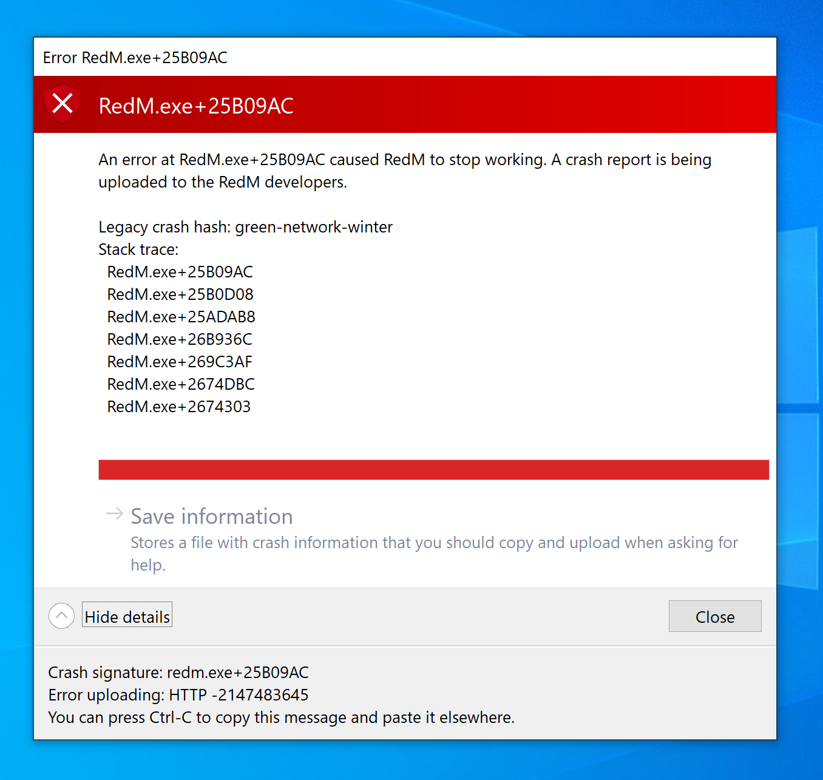Image resolution: width=823 pixels, height=780 pixels.
Task: Click the white X inside the shield icon
Action: (x=62, y=102)
